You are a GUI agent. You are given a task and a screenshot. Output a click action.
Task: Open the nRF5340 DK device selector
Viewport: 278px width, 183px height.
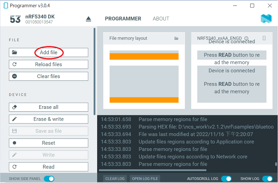[40, 19]
